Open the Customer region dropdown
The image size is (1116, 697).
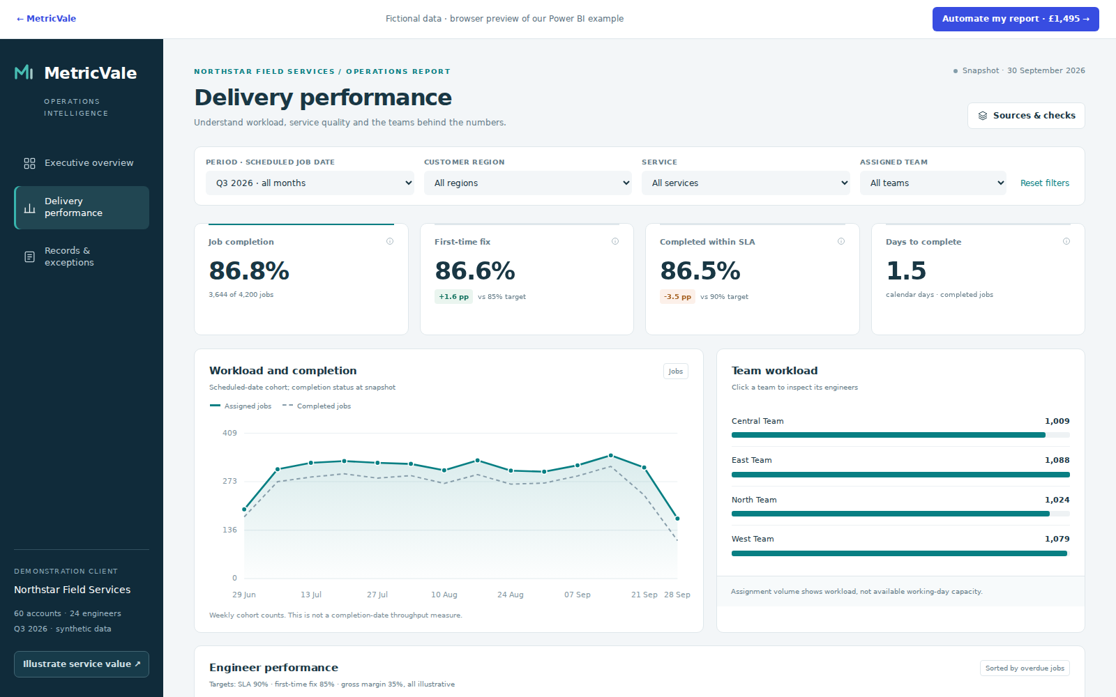pyautogui.click(x=528, y=183)
